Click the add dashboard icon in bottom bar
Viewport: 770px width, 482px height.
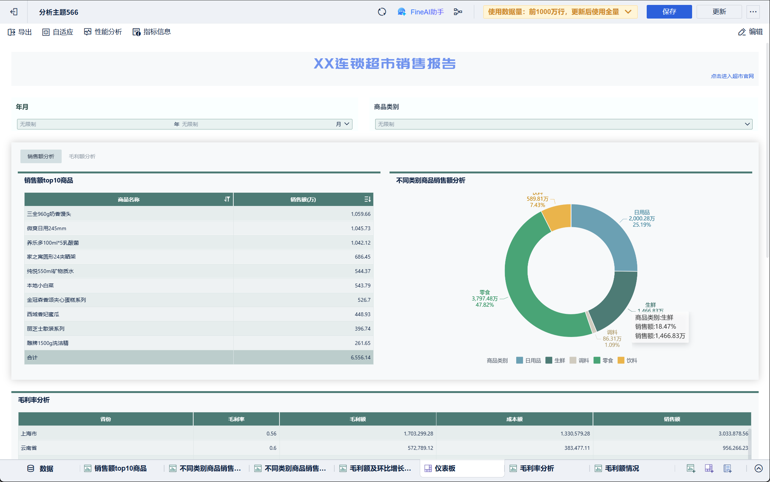pos(709,468)
